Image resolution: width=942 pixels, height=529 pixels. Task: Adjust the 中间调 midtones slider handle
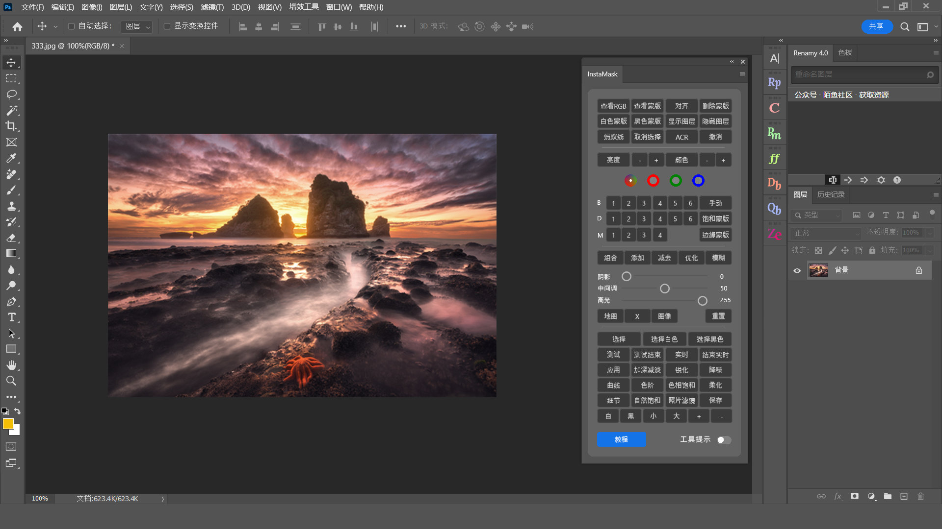coord(665,289)
